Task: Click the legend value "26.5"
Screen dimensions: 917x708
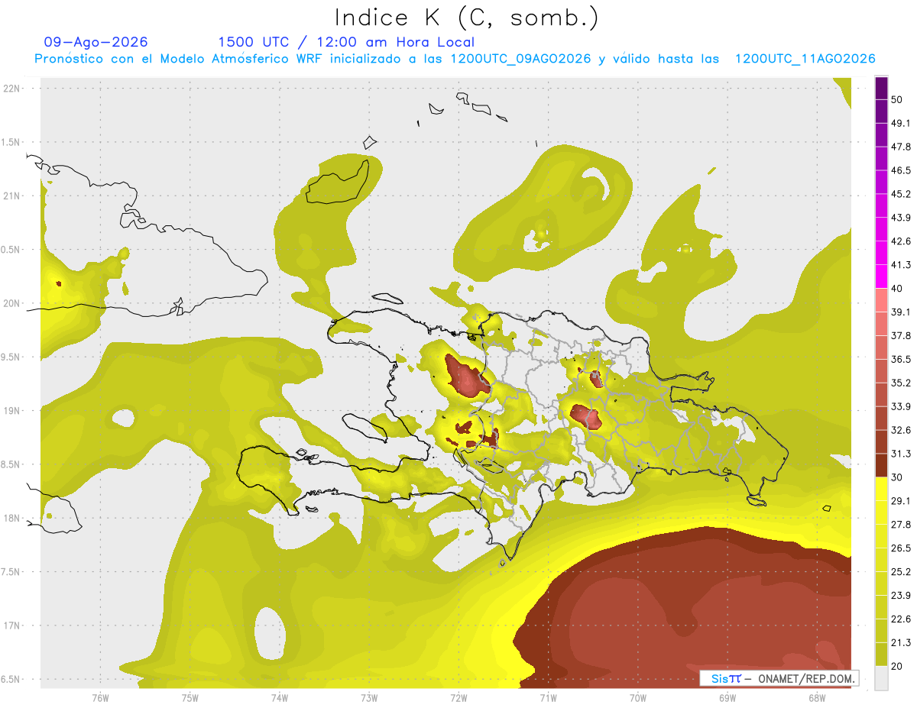Action: [901, 548]
